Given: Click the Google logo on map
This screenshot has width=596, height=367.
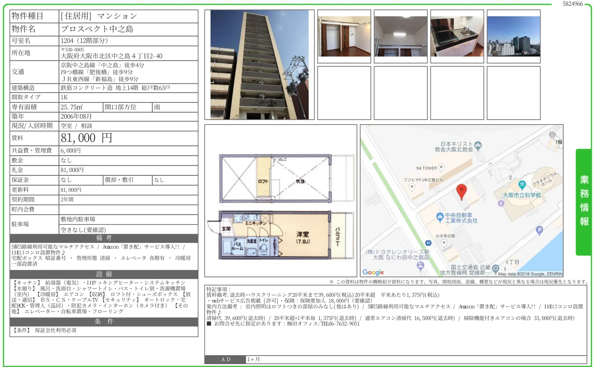Looking at the screenshot, I should (x=373, y=272).
